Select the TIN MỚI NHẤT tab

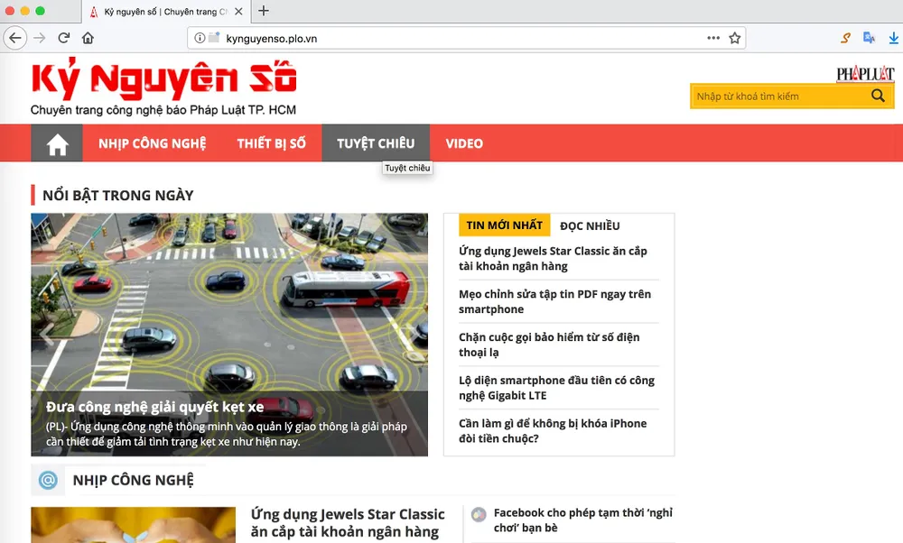(504, 225)
